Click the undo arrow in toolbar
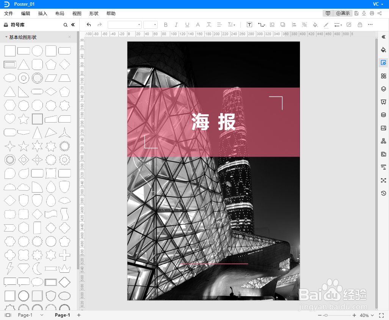Image resolution: width=389 pixels, height=320 pixels. click(x=89, y=24)
